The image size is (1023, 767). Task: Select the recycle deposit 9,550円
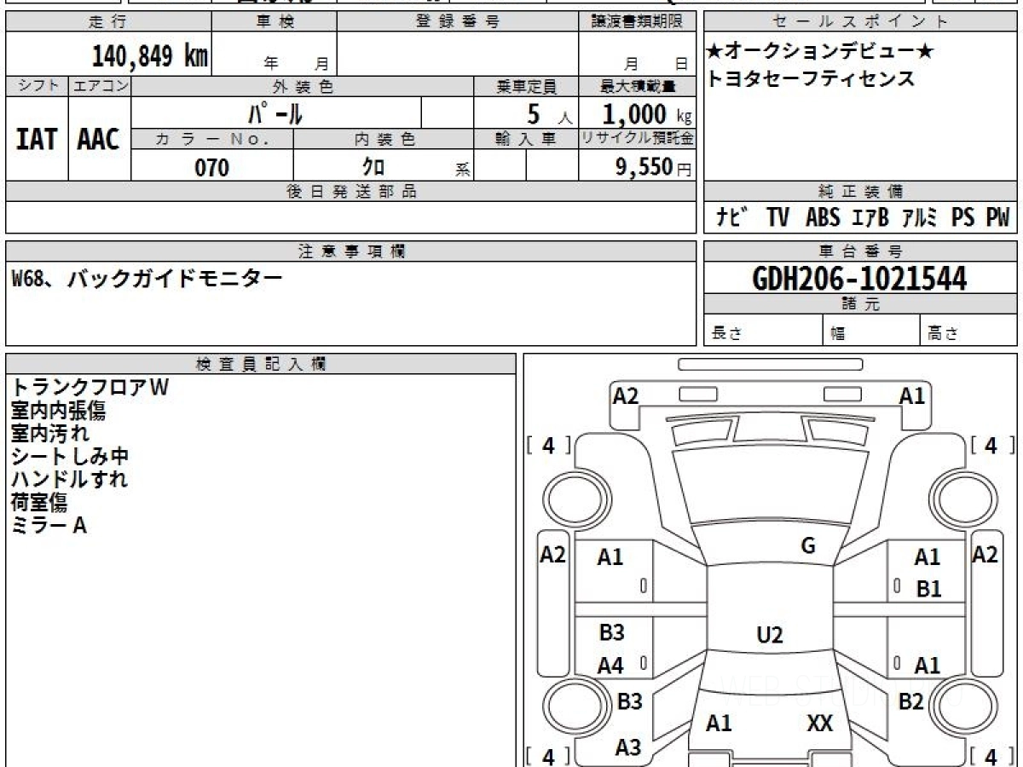654,167
